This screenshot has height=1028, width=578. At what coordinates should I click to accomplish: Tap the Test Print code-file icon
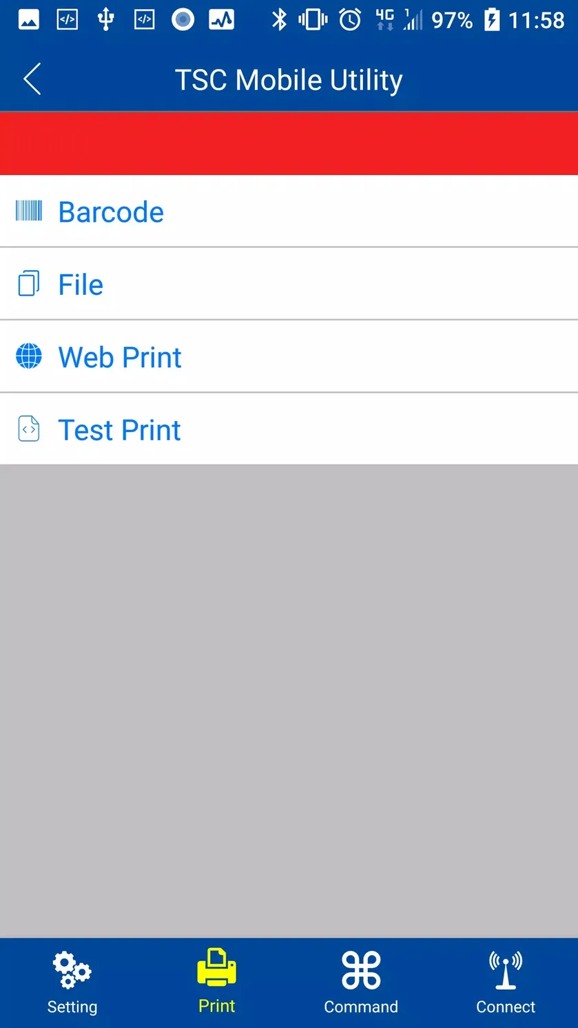[x=29, y=429]
